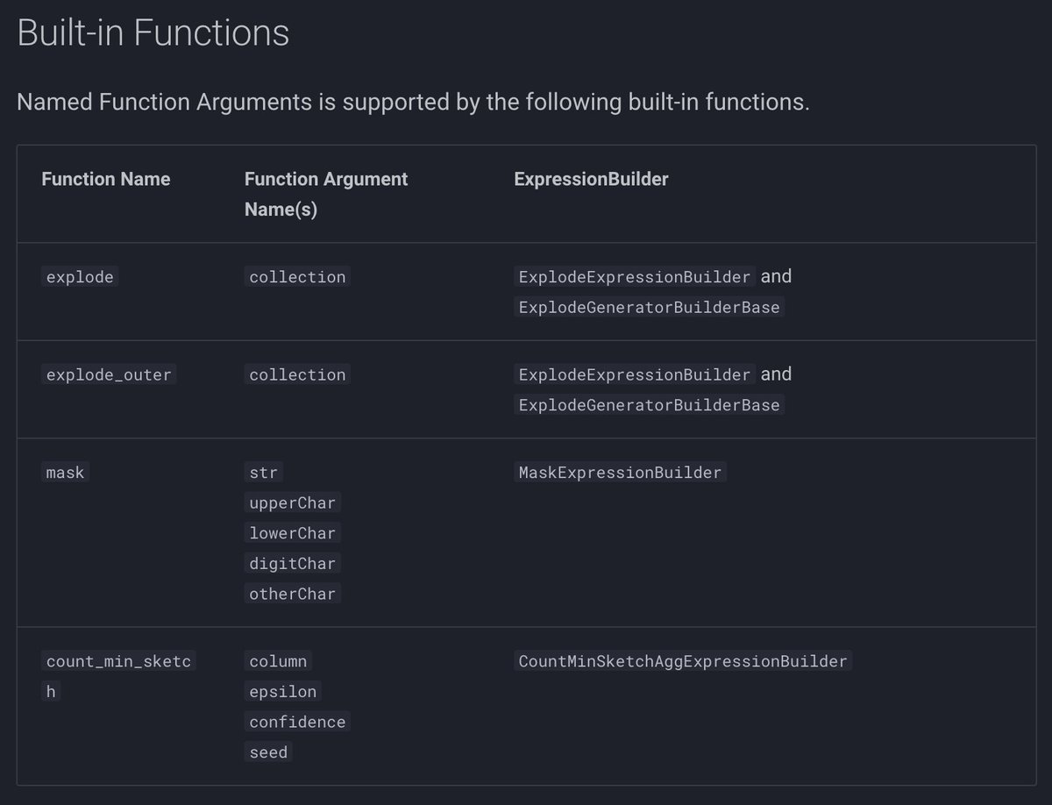Click the str argument label
The width and height of the screenshot is (1052, 805).
point(263,473)
